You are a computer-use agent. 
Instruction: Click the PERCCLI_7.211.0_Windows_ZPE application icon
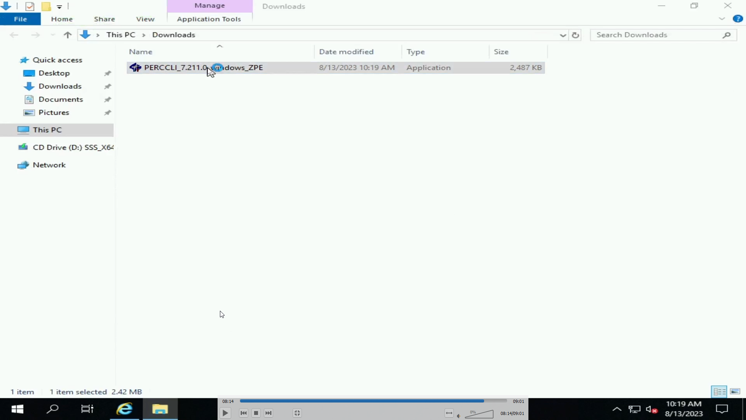pyautogui.click(x=135, y=67)
